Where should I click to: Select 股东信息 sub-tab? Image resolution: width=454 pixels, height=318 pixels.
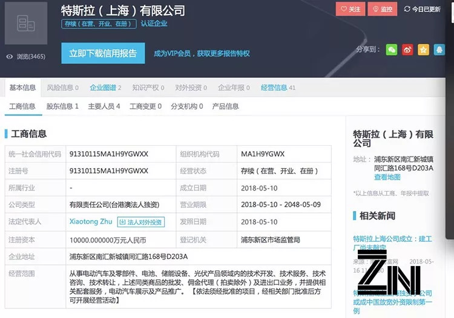tap(62, 106)
